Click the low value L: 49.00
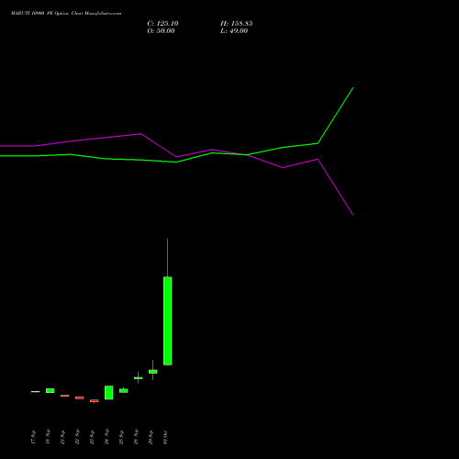459x459 pixels. click(234, 31)
